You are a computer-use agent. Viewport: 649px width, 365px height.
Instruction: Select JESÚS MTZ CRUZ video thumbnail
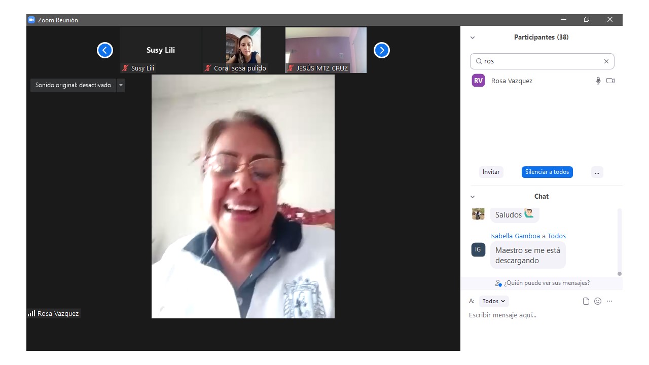coord(326,50)
